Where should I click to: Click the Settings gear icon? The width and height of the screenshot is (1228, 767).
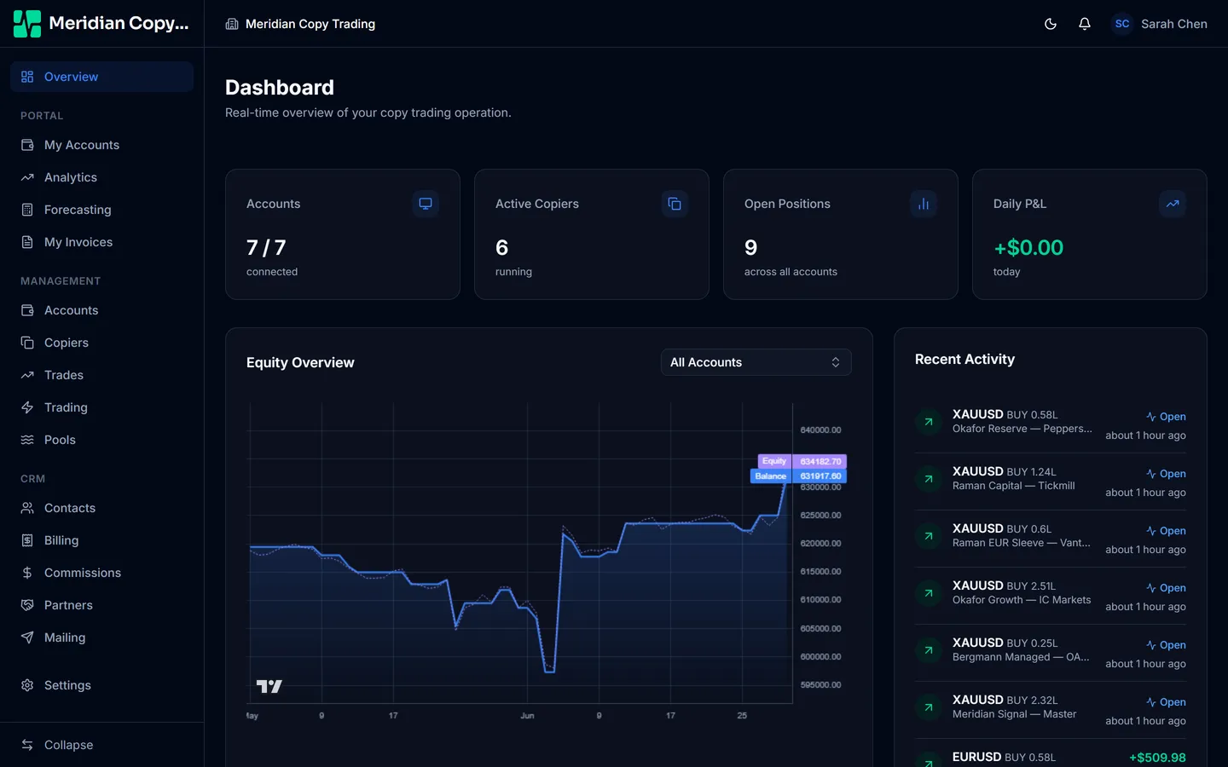pos(27,685)
